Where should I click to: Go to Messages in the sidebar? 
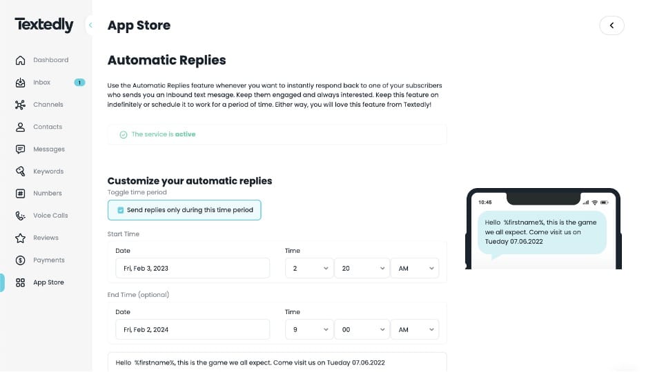[48, 149]
